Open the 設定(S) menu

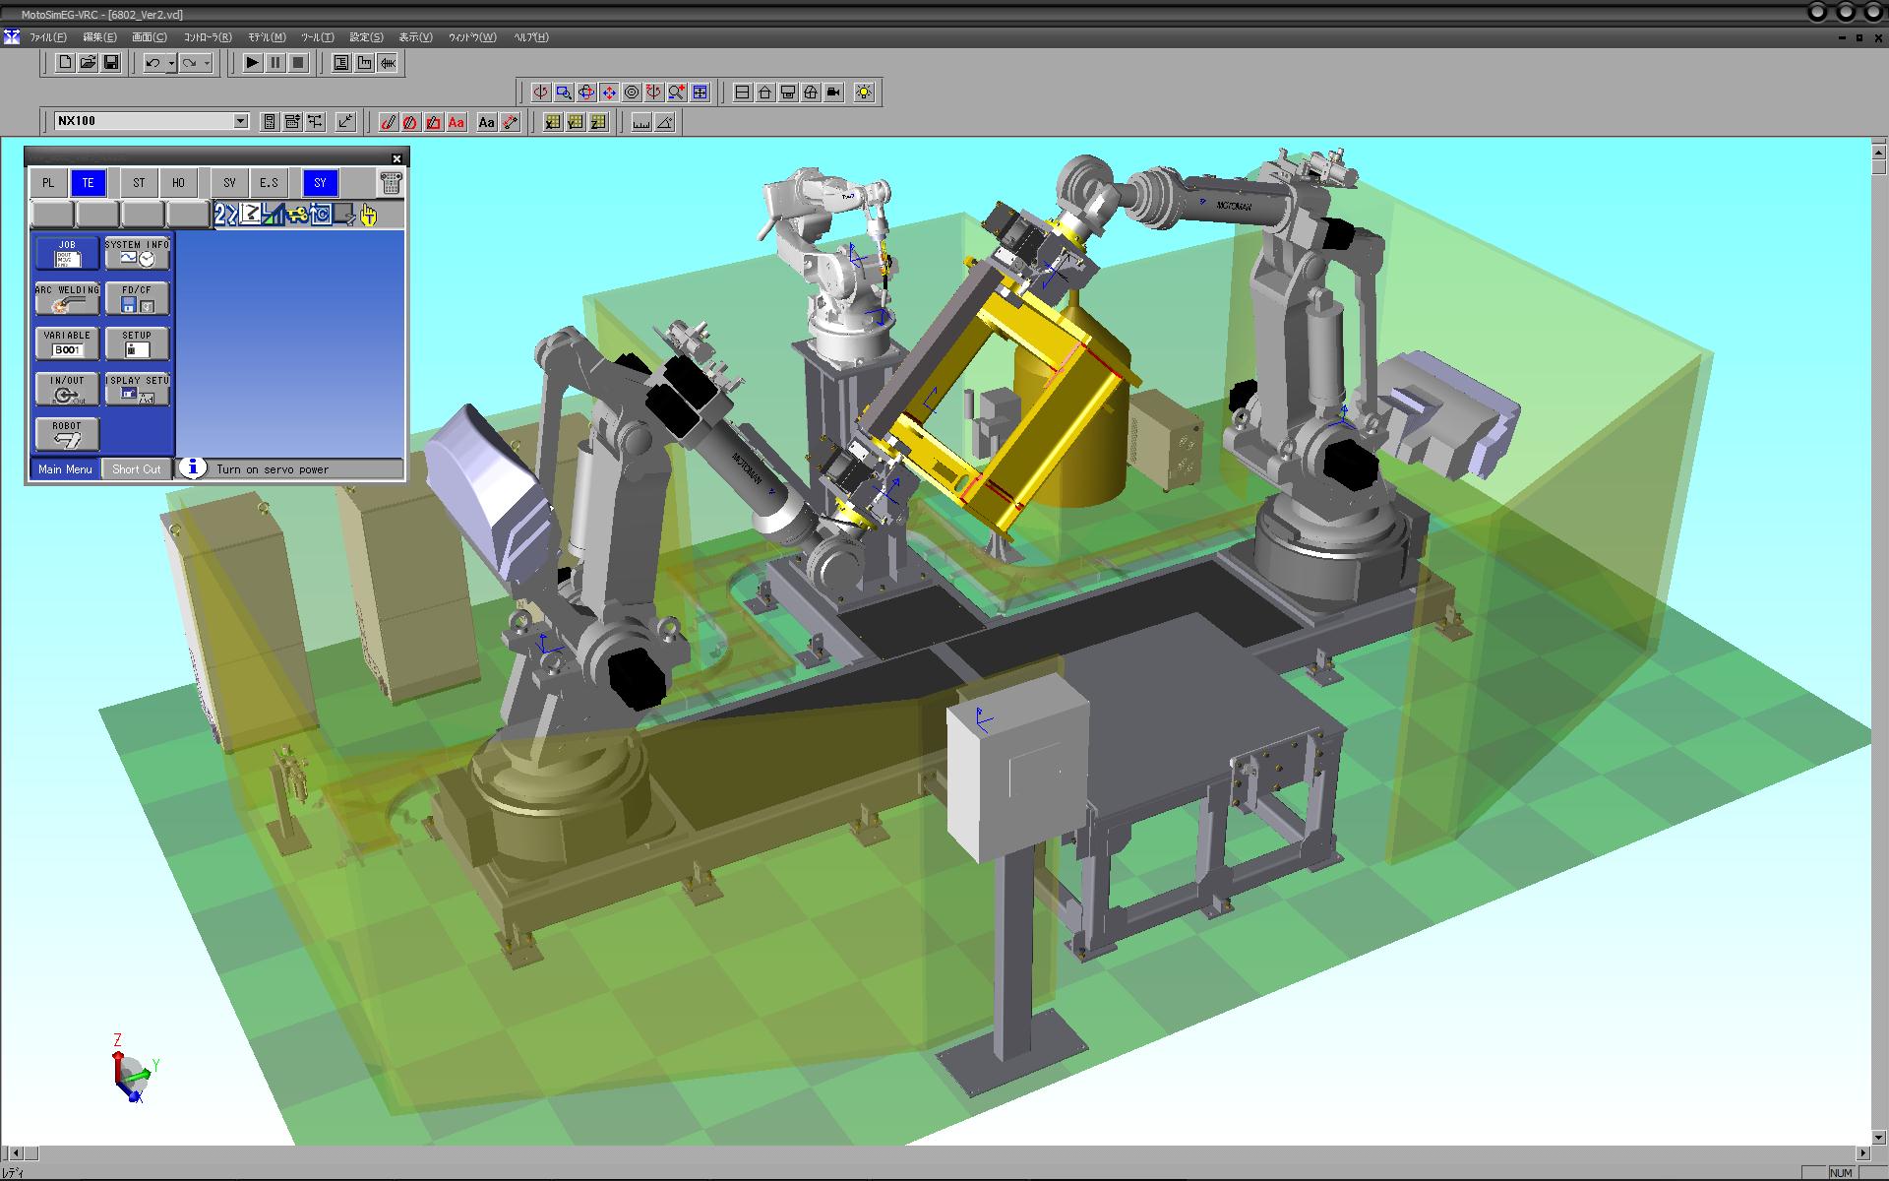click(366, 37)
